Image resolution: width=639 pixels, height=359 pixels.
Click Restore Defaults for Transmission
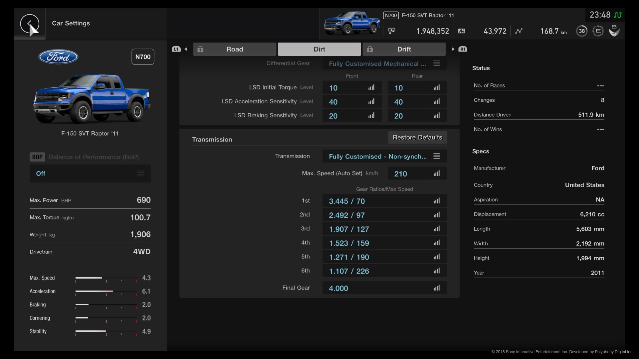(x=417, y=137)
